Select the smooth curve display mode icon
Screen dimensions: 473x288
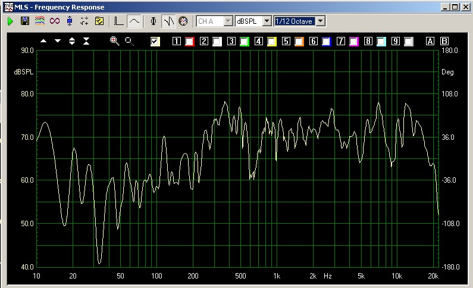(134, 21)
